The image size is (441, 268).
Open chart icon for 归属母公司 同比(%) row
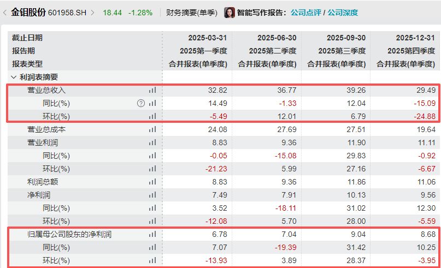[152, 247]
